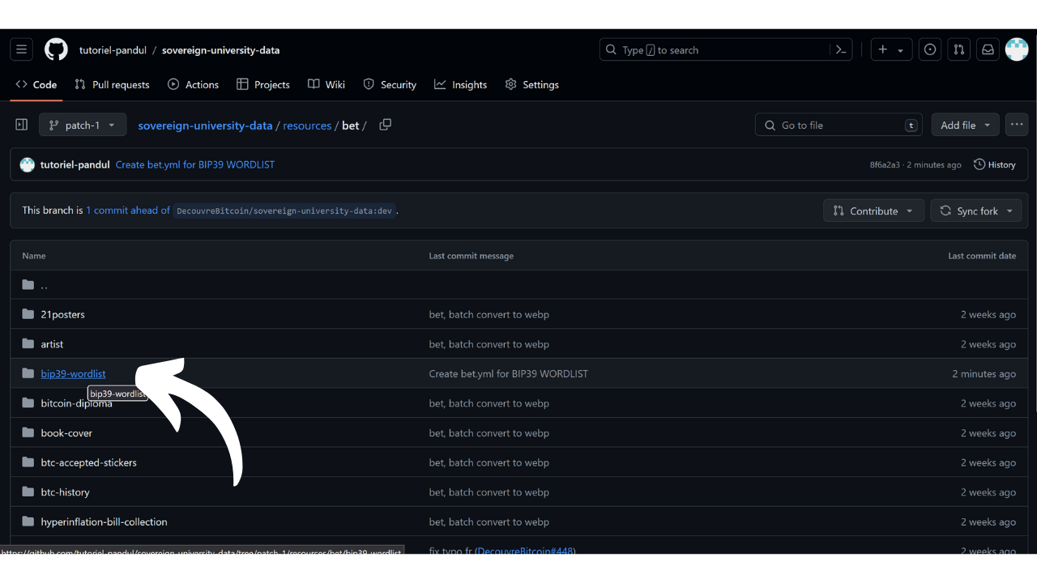This screenshot has height=583, width=1037.
Task: Go to the Settings tab
Action: [531, 84]
